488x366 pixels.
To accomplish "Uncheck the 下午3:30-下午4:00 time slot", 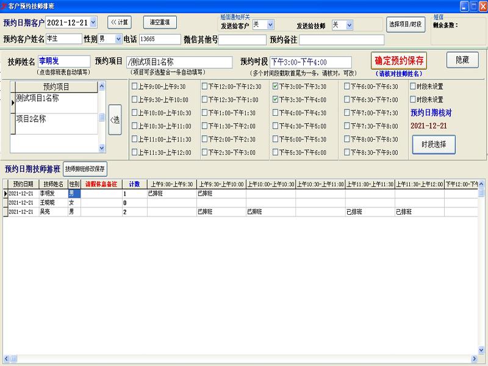I will tap(275, 99).
